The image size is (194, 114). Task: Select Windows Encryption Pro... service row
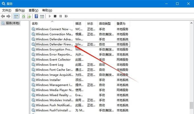[80, 50]
